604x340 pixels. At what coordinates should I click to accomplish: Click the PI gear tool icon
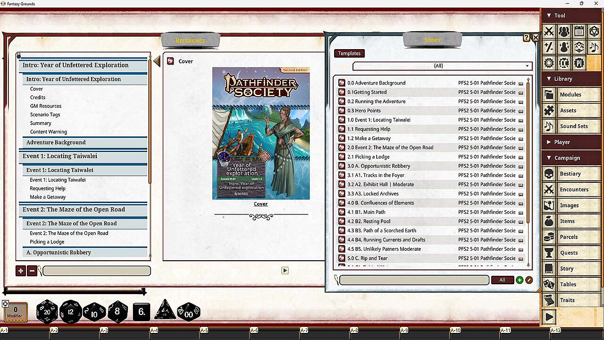tap(579, 63)
